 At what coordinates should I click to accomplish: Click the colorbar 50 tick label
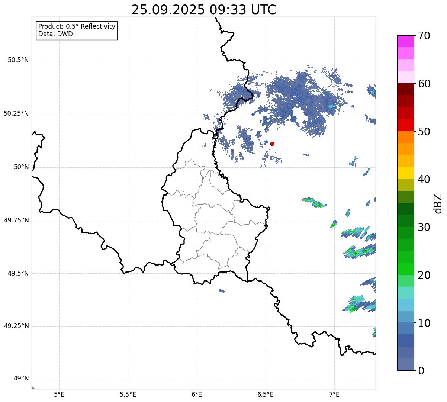[424, 132]
